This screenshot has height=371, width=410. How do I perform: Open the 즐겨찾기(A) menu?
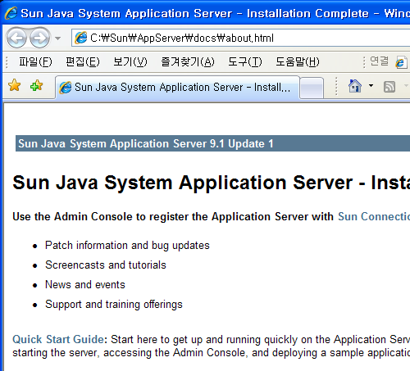coord(188,62)
